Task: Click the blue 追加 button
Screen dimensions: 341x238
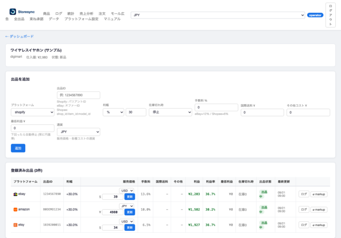Action: (x=18, y=148)
